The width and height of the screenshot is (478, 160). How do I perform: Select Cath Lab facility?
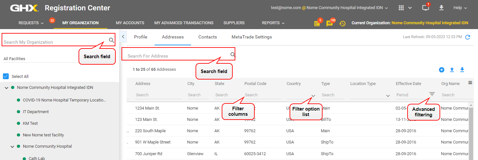pyautogui.click(x=37, y=158)
